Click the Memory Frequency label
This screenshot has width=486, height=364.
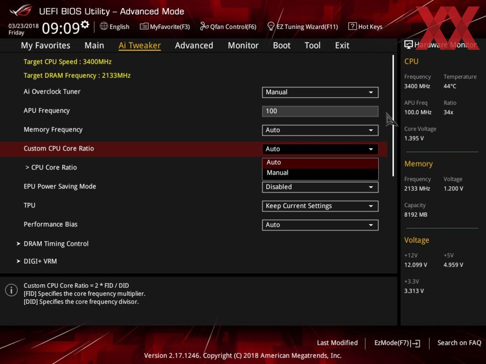(53, 130)
